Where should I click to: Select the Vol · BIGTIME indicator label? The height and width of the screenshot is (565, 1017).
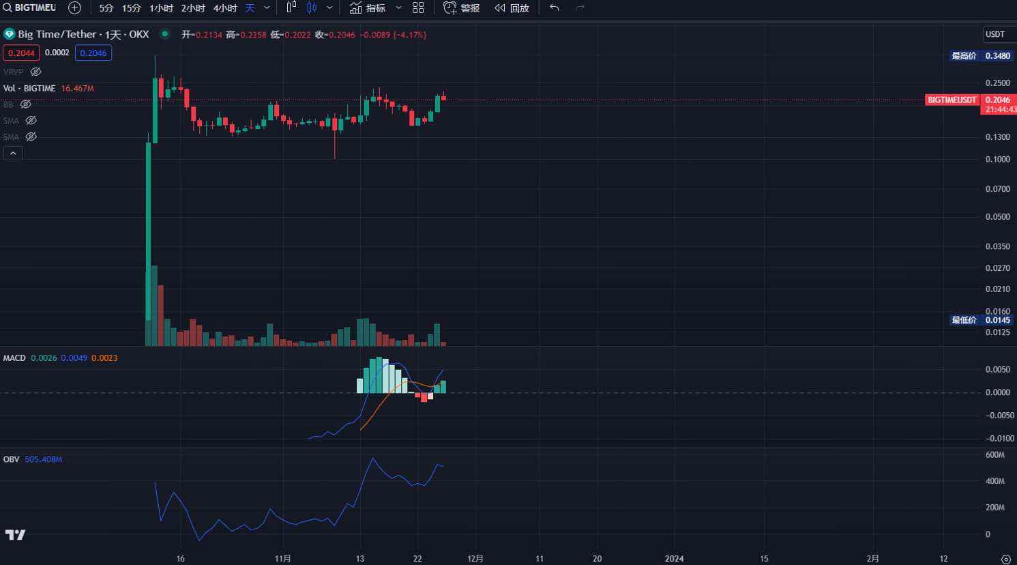pyautogui.click(x=29, y=88)
